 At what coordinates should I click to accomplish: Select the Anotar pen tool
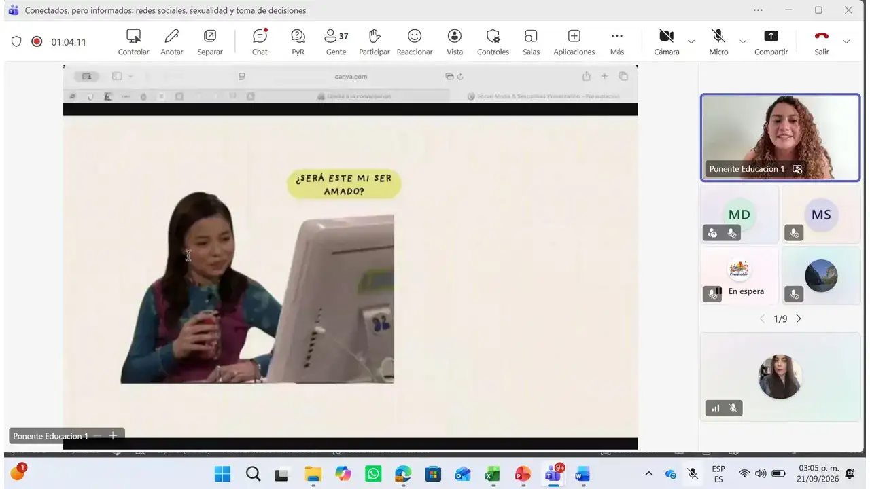coord(172,42)
